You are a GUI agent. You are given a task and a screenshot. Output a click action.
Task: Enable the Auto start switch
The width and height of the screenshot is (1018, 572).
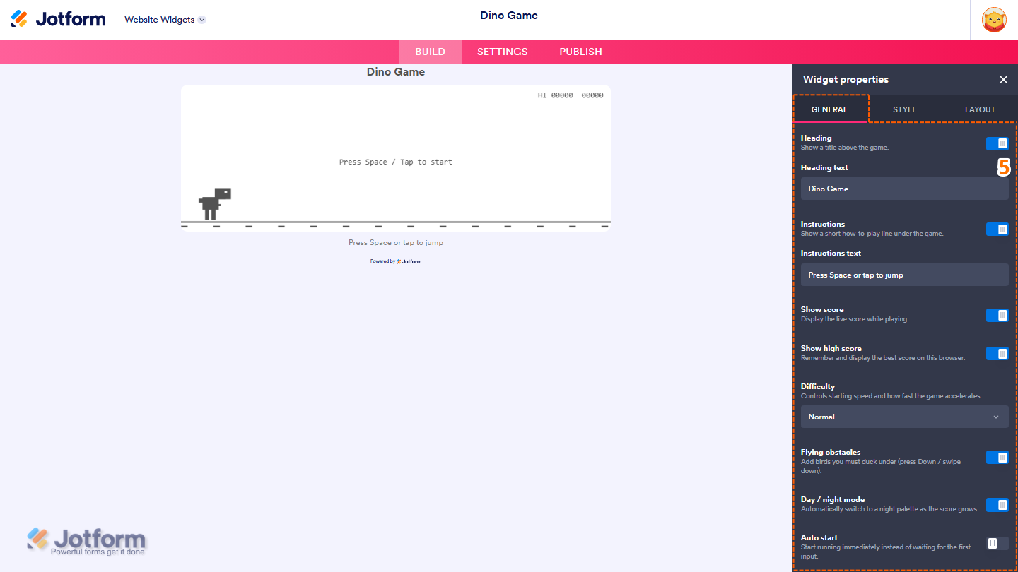tap(997, 543)
